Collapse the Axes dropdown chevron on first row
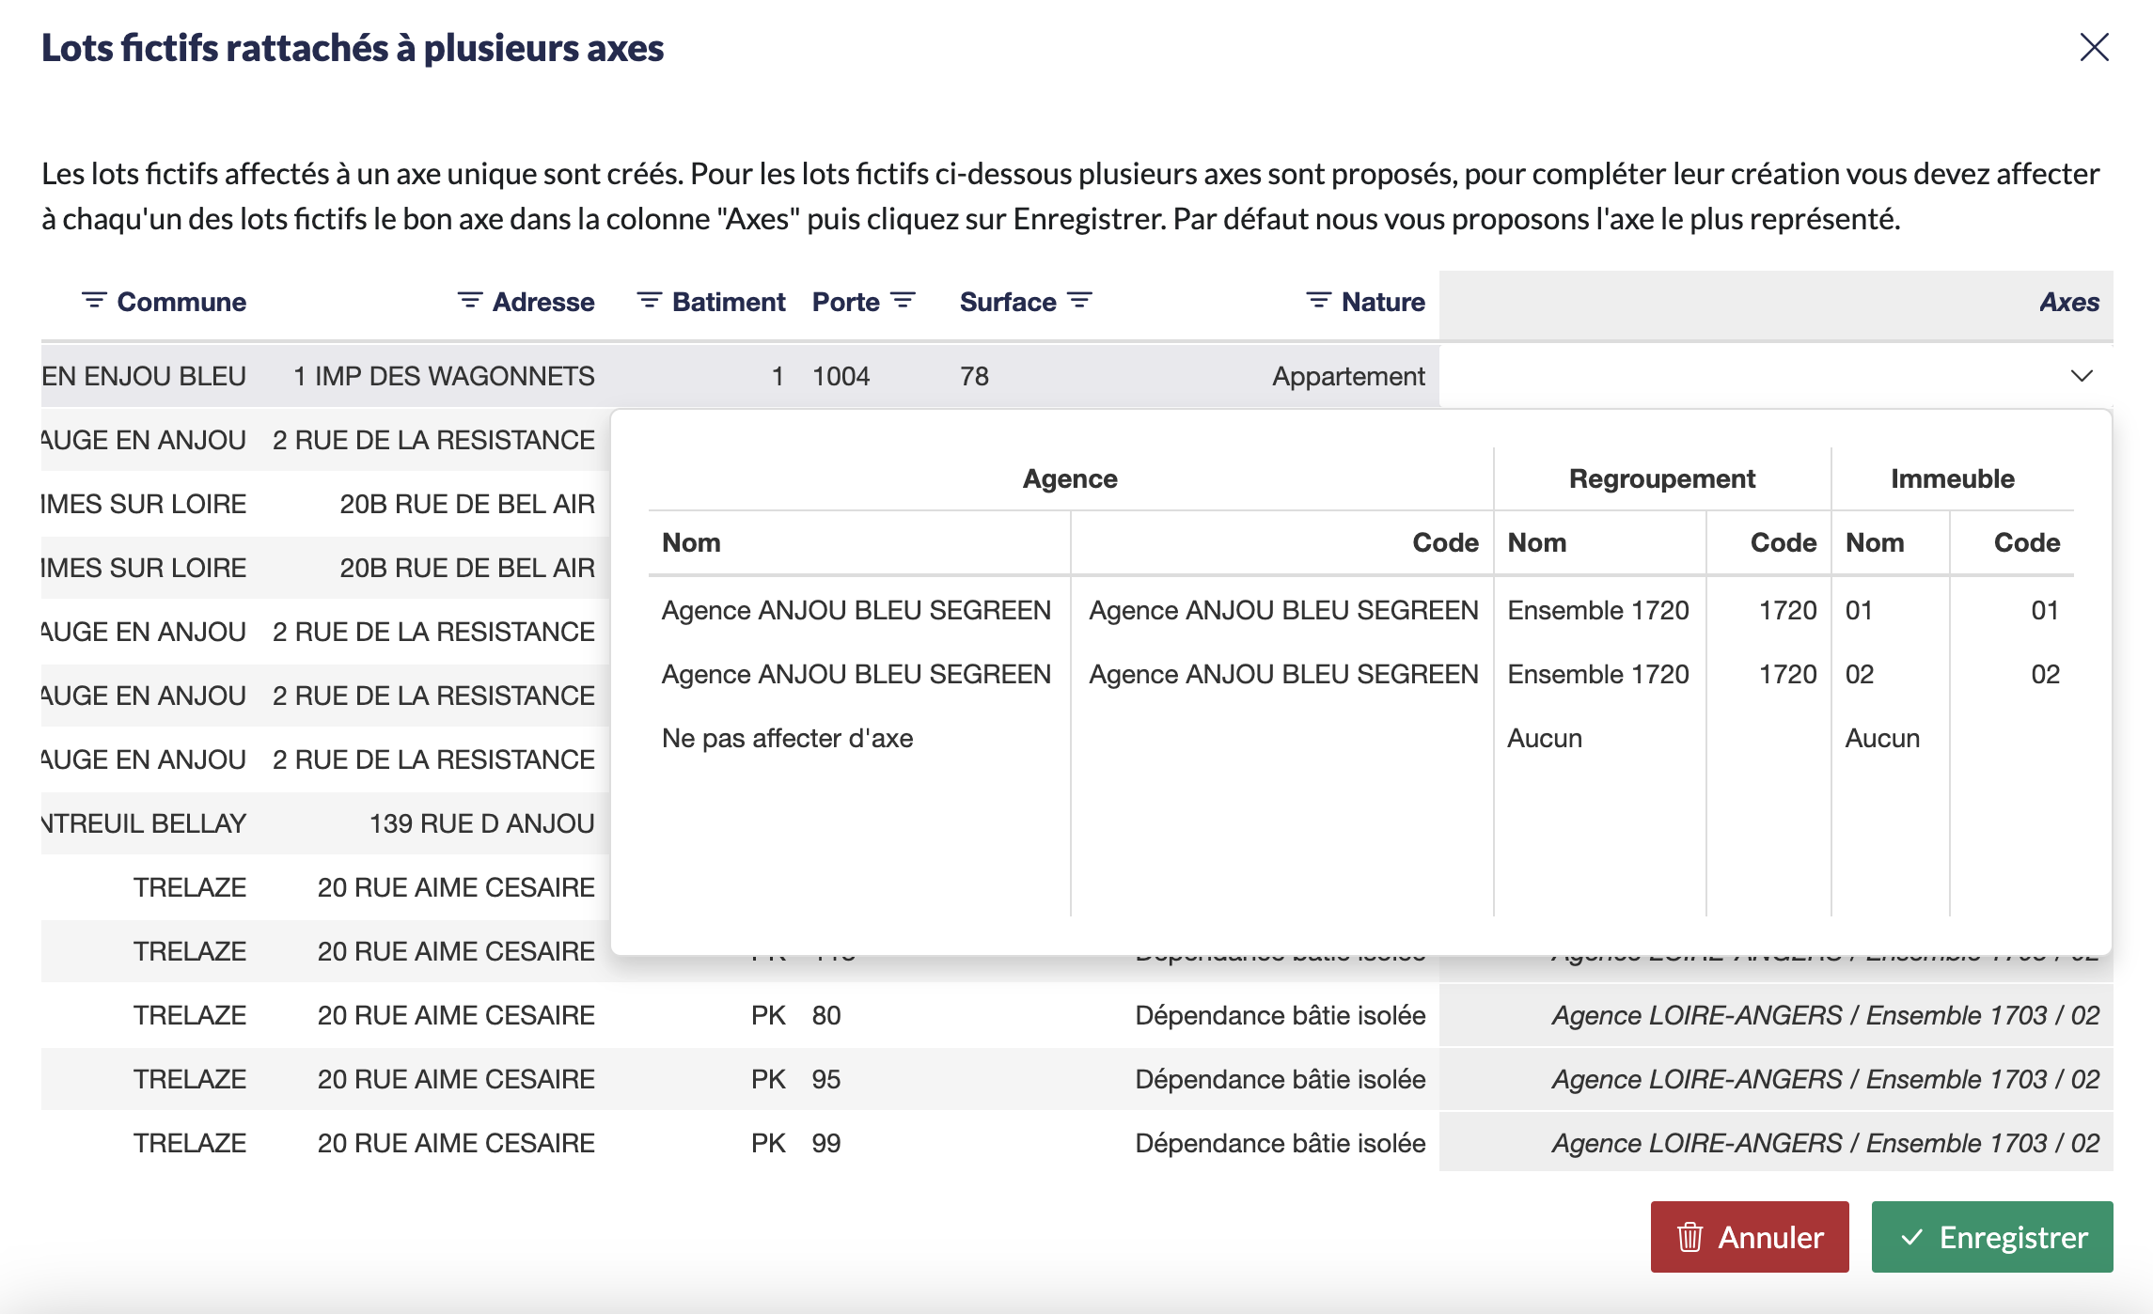The height and width of the screenshot is (1314, 2153). 2082,376
